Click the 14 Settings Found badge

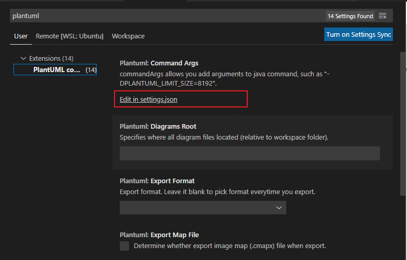tap(350, 16)
